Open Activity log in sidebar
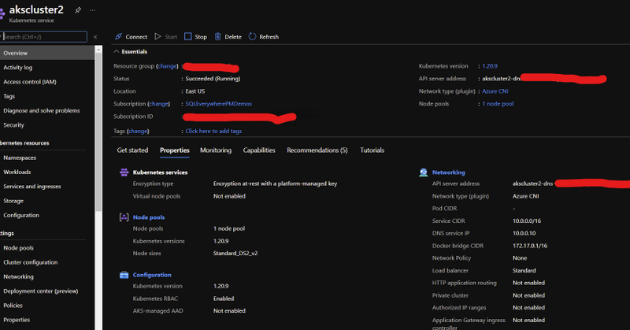The height and width of the screenshot is (330, 630). [17, 68]
